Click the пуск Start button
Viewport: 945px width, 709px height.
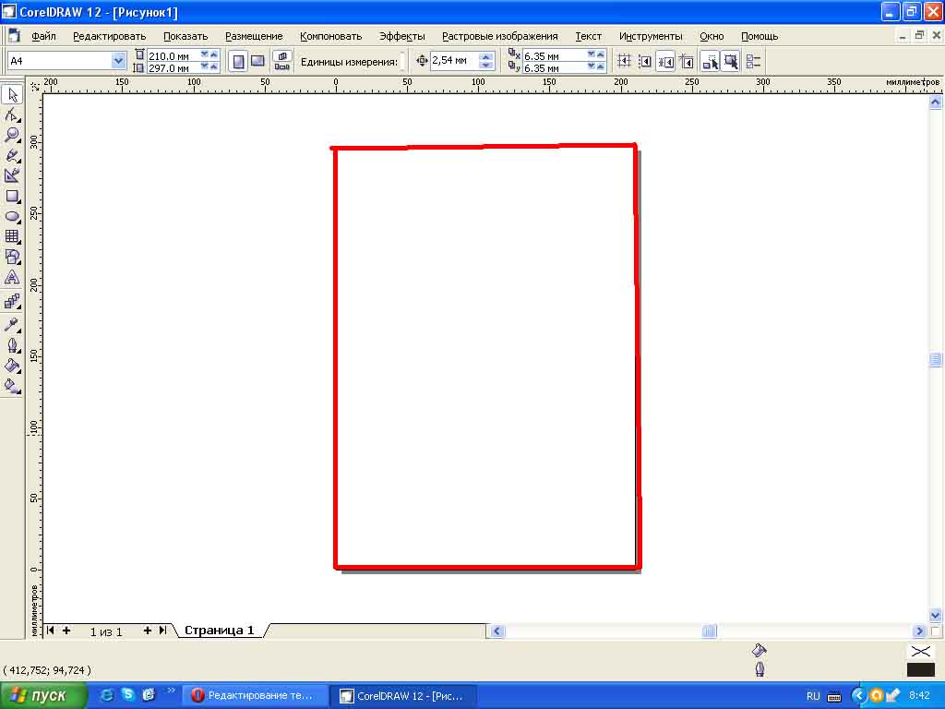[x=44, y=695]
